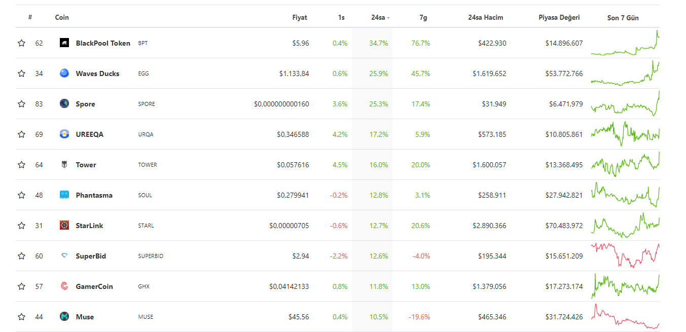This screenshot has width=686, height=332.
Task: Open the StarLink coin link
Action: tap(89, 226)
